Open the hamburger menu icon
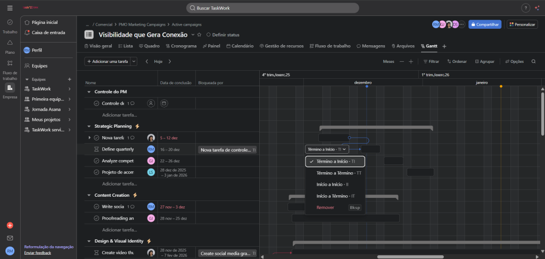This screenshot has height=259, width=545. pyautogui.click(x=10, y=8)
